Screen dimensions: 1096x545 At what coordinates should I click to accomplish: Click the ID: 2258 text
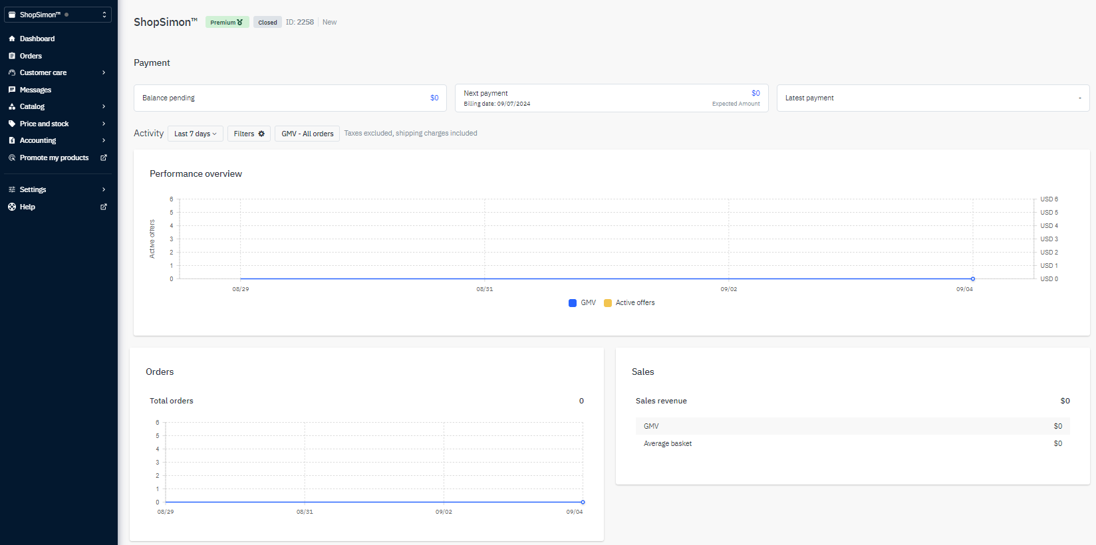(x=300, y=22)
